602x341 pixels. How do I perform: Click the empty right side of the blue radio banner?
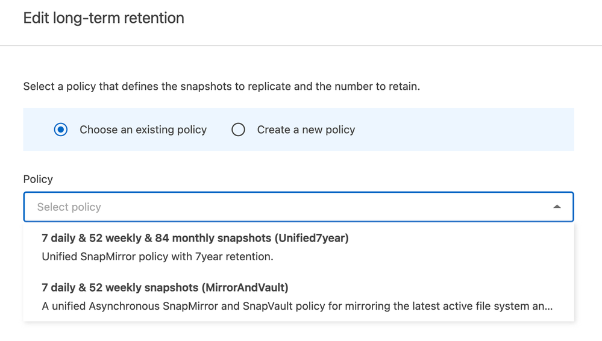click(x=470, y=130)
